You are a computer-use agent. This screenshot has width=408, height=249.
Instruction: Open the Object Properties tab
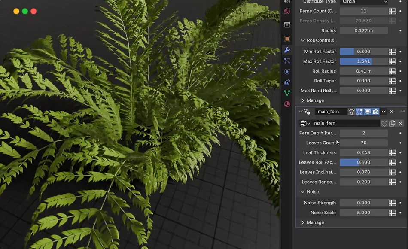287,39
